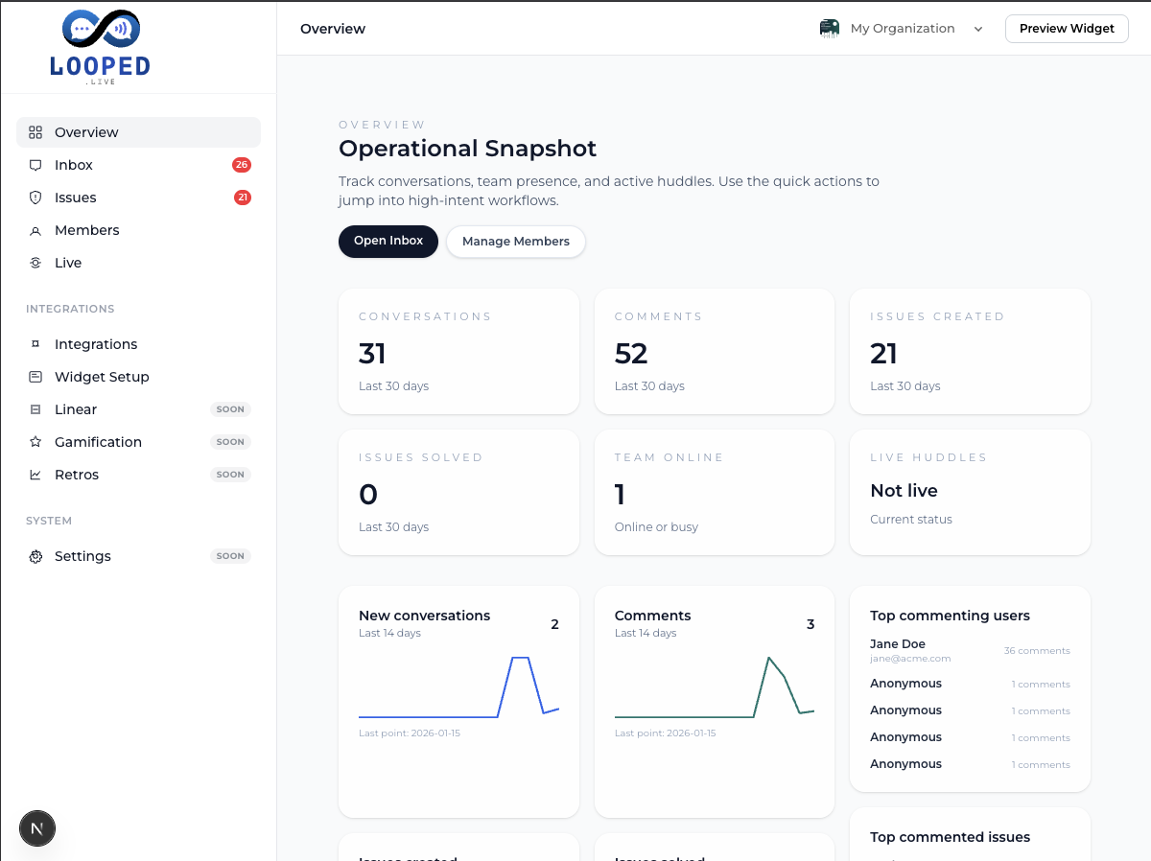
Task: Open the My Organization dropdown
Action: point(902,29)
